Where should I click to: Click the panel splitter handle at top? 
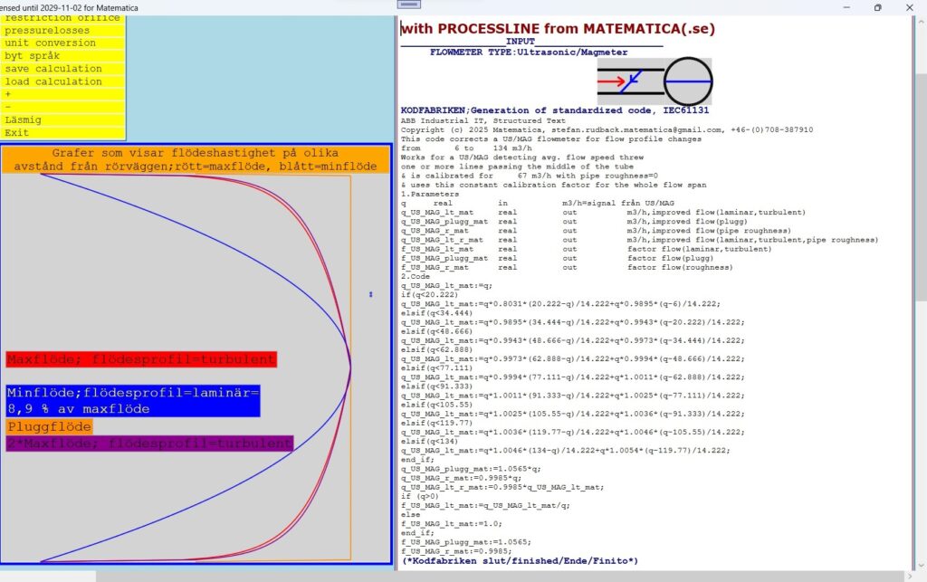pyautogui.click(x=408, y=5)
